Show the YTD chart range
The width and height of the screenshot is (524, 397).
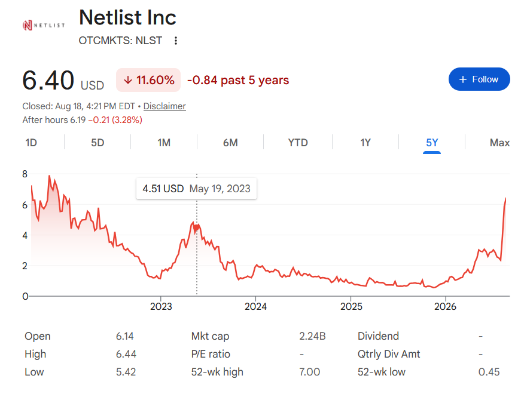(x=298, y=143)
